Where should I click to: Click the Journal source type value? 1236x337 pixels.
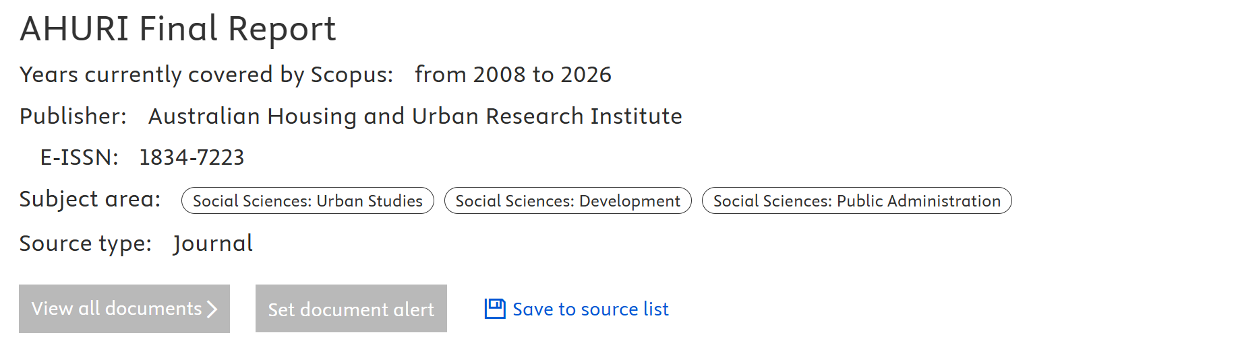(x=212, y=244)
